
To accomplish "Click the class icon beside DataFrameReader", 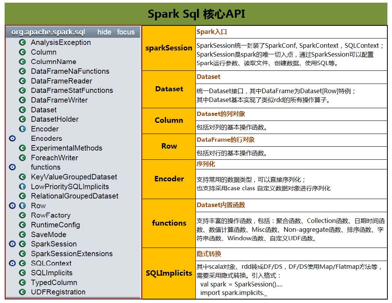I will coord(22,81).
